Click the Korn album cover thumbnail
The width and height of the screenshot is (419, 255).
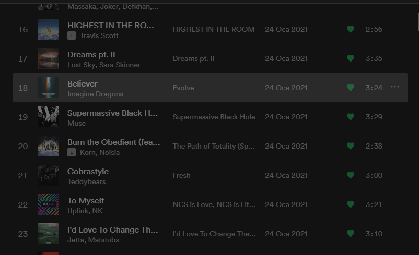point(49,146)
